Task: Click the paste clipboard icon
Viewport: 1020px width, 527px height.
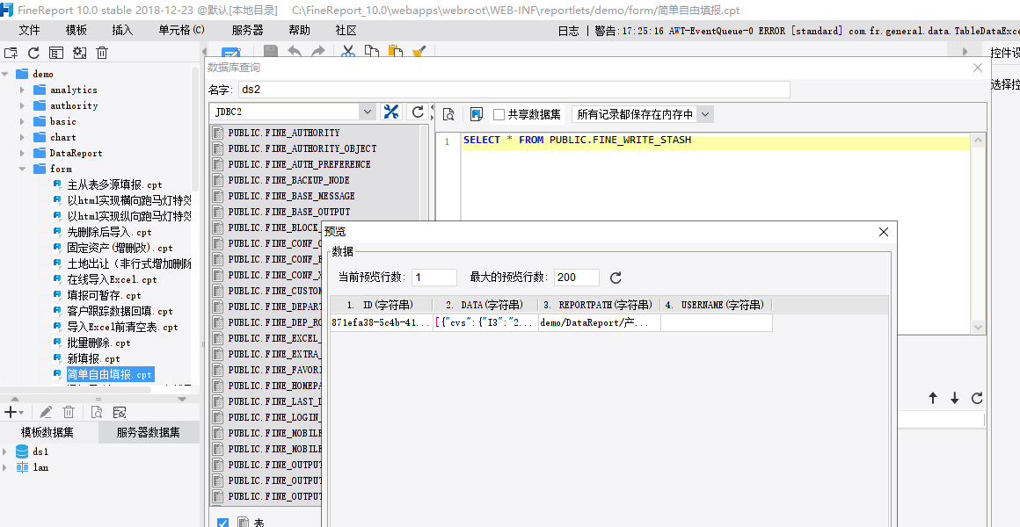Action: pyautogui.click(x=395, y=51)
